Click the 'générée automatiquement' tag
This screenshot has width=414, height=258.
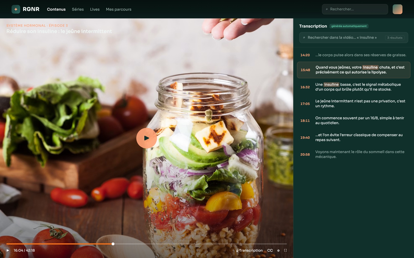point(349,26)
